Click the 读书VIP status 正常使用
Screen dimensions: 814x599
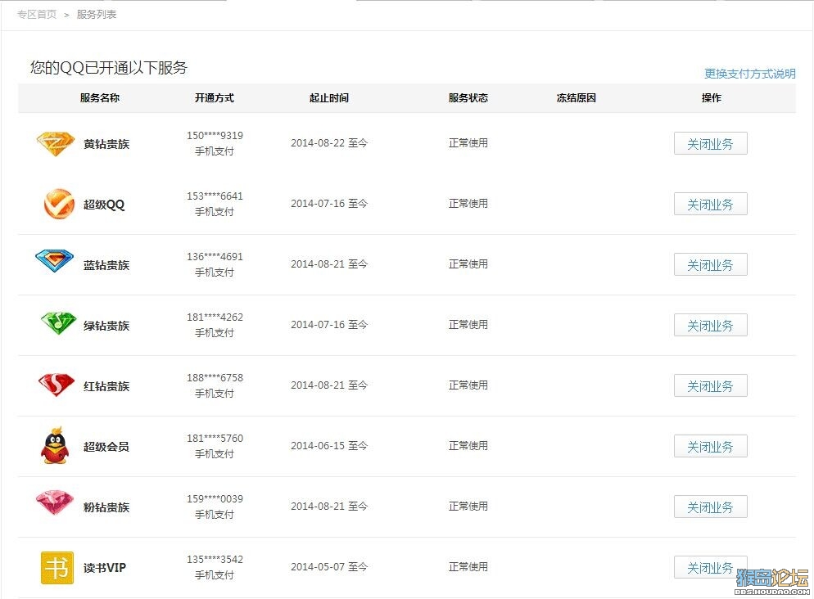[x=468, y=567]
